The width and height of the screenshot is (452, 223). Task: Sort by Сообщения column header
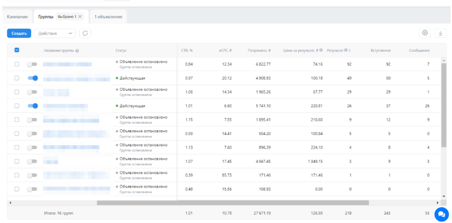pos(419,50)
